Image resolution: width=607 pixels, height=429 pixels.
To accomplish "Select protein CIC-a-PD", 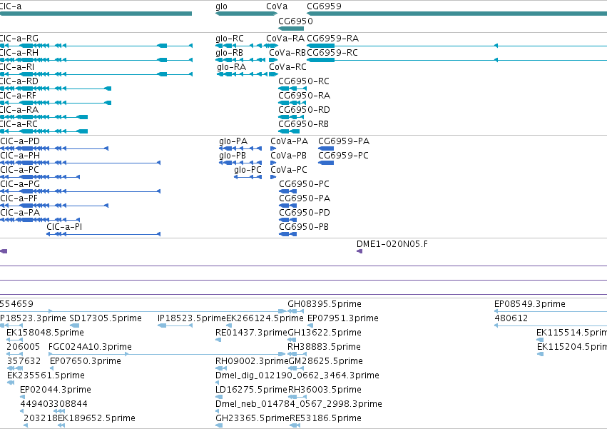I will (x=54, y=148).
